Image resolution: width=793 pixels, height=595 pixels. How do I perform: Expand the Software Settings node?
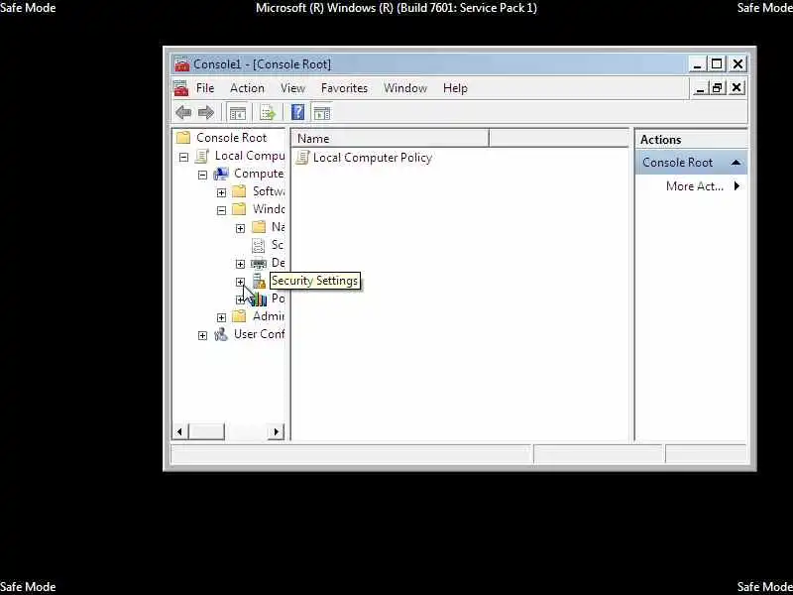(x=221, y=192)
